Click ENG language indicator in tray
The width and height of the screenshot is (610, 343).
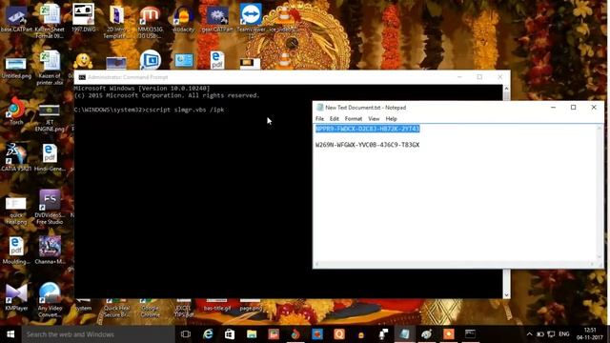pos(564,334)
